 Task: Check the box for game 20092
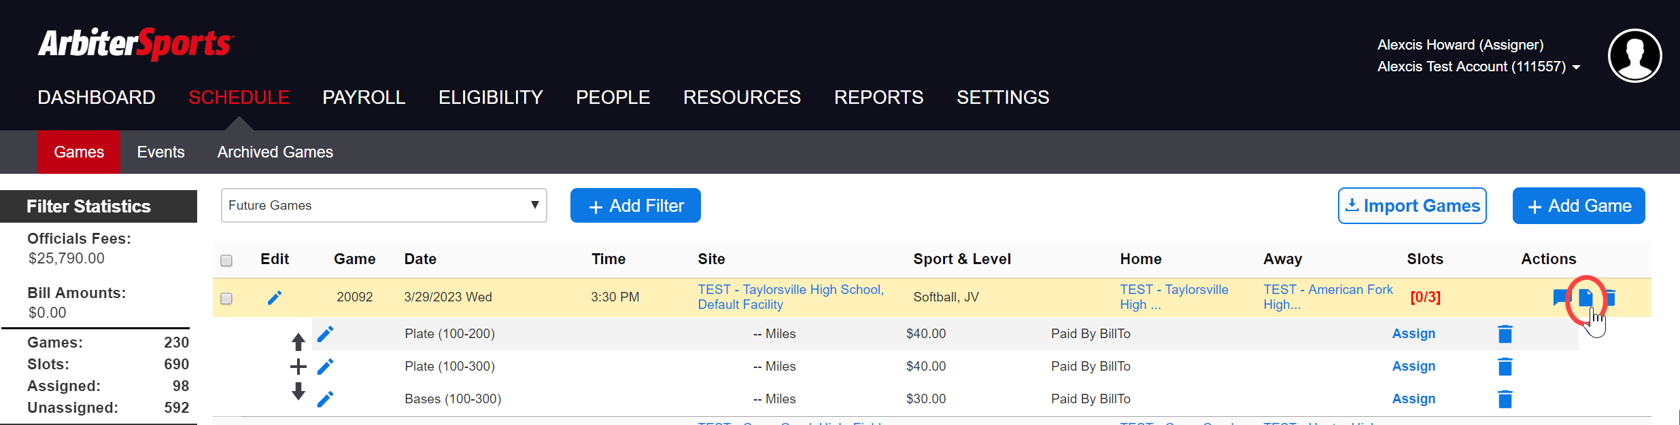point(226,298)
